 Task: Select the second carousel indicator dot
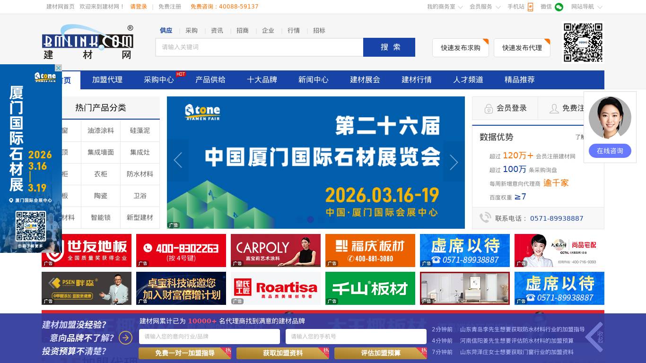[x=311, y=219]
